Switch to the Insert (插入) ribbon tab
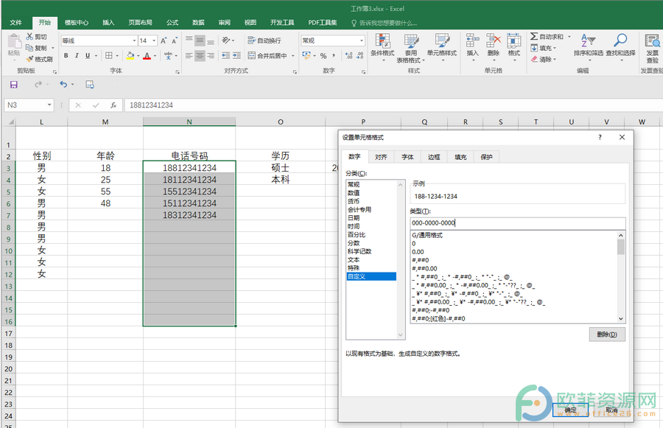The image size is (663, 428). click(108, 22)
